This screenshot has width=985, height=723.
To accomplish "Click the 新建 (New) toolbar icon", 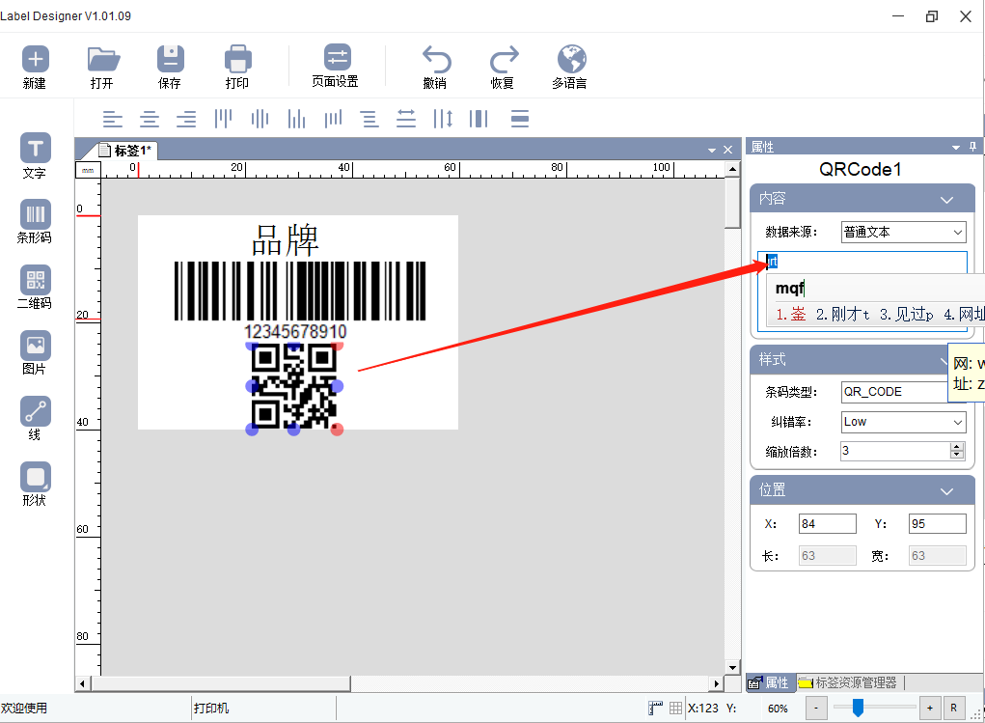I will [x=35, y=60].
